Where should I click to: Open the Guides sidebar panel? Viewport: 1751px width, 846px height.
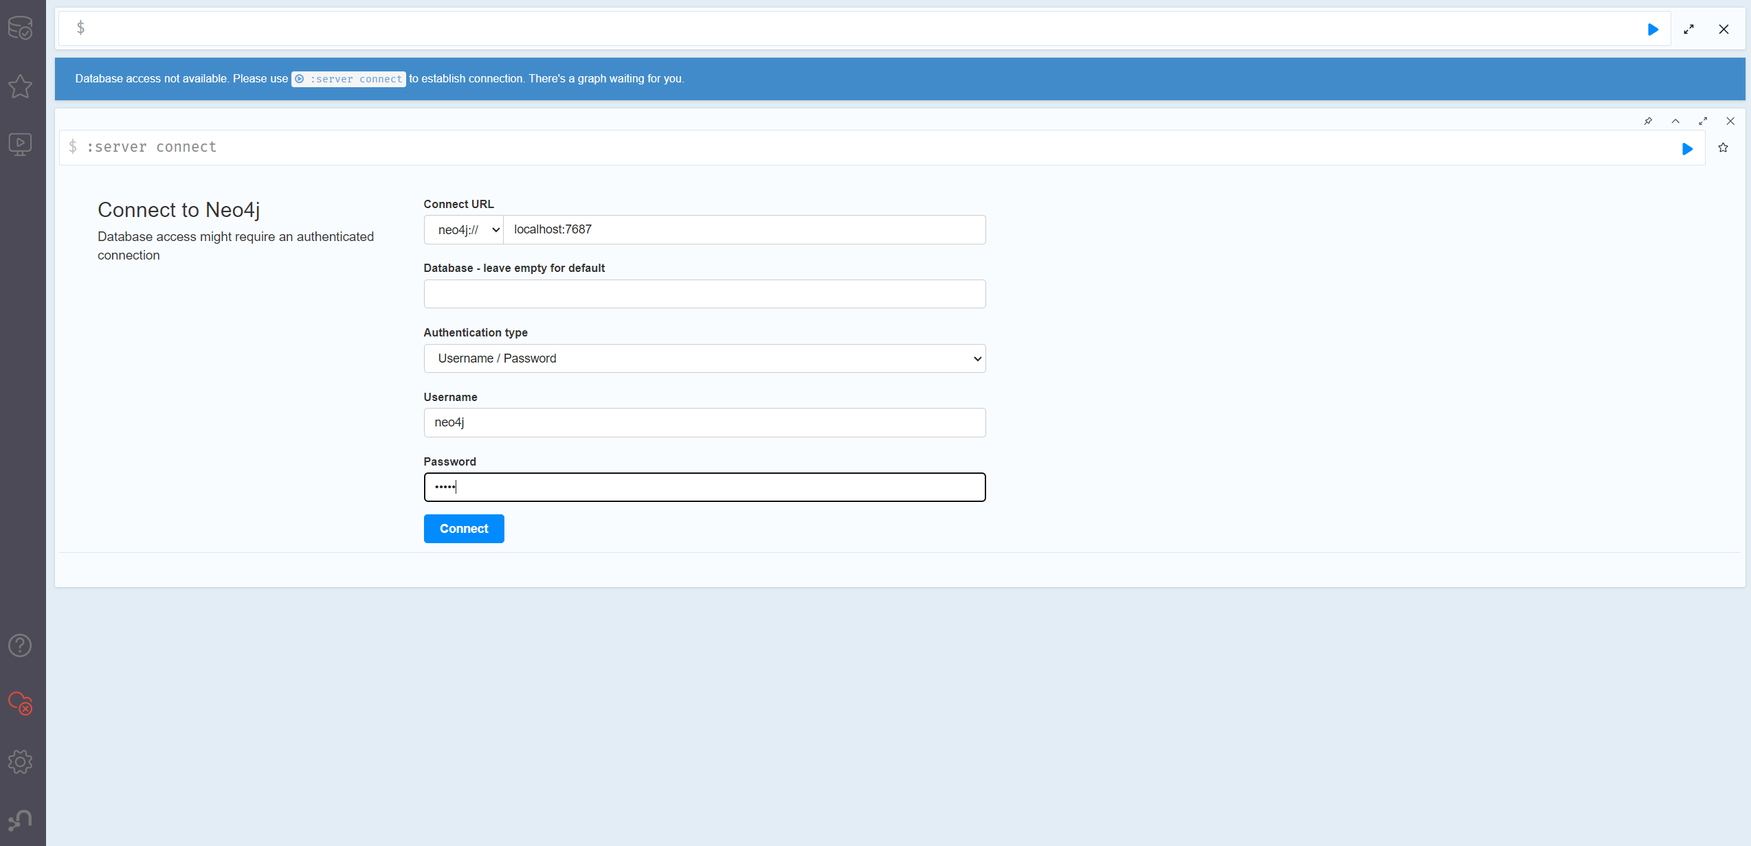(21, 144)
